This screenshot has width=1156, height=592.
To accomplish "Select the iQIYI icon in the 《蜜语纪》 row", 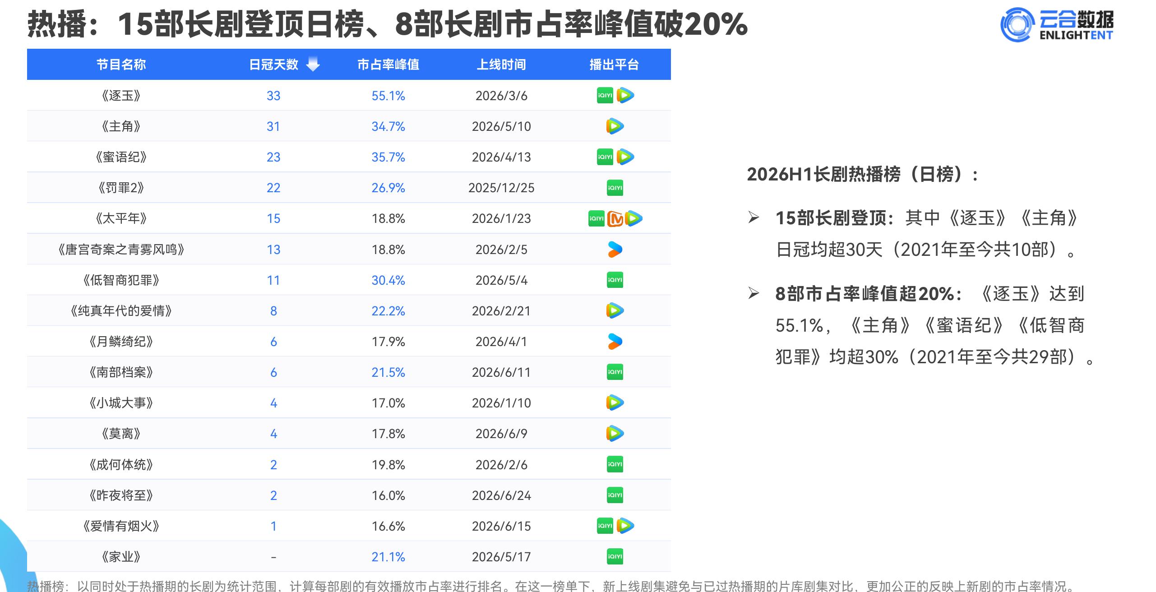I will (x=605, y=157).
